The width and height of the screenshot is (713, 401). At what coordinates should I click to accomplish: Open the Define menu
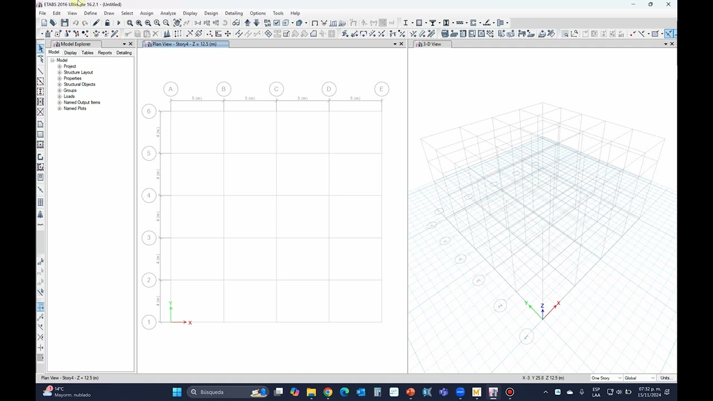pos(90,13)
